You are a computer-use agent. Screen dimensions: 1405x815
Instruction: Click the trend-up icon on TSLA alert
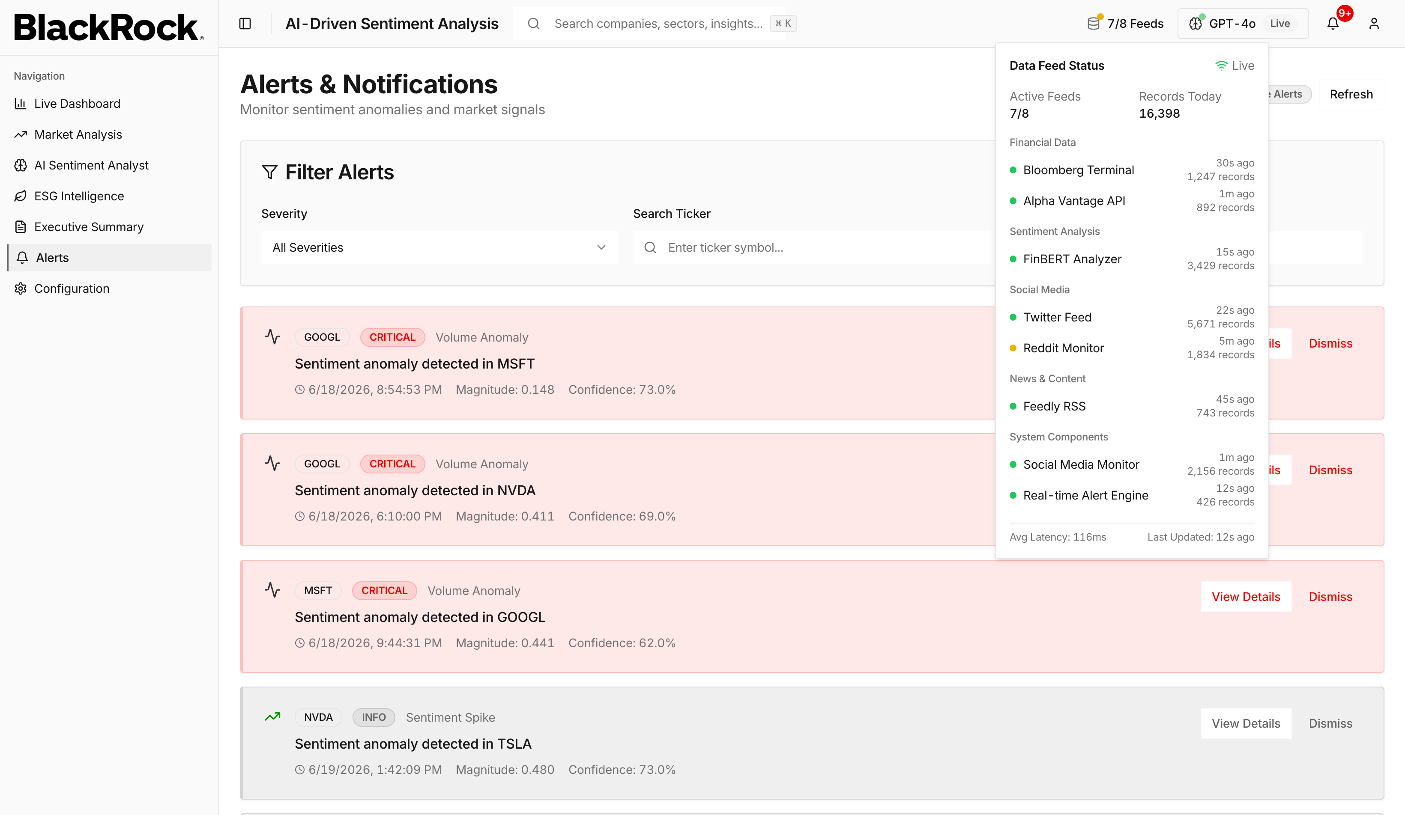coord(272,717)
